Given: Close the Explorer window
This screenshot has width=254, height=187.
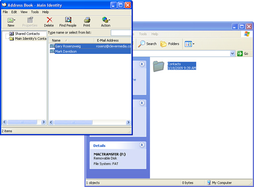Looking at the screenshot, I should pyautogui.click(x=249, y=26).
